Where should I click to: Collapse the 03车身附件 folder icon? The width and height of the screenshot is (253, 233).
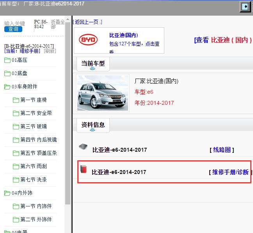(x=7, y=87)
